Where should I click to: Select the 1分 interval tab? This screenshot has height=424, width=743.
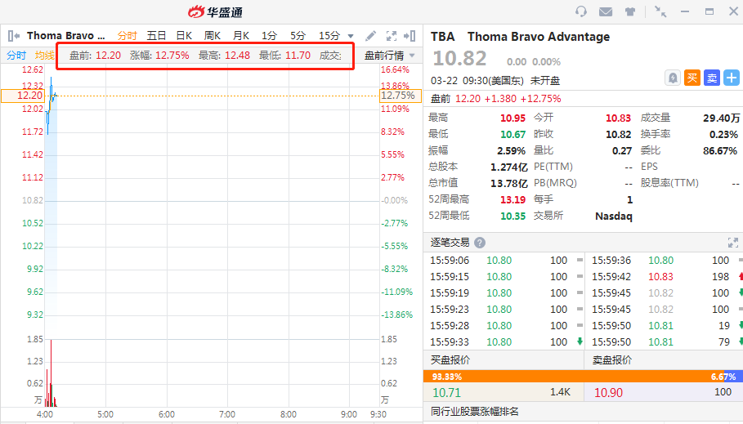click(269, 36)
